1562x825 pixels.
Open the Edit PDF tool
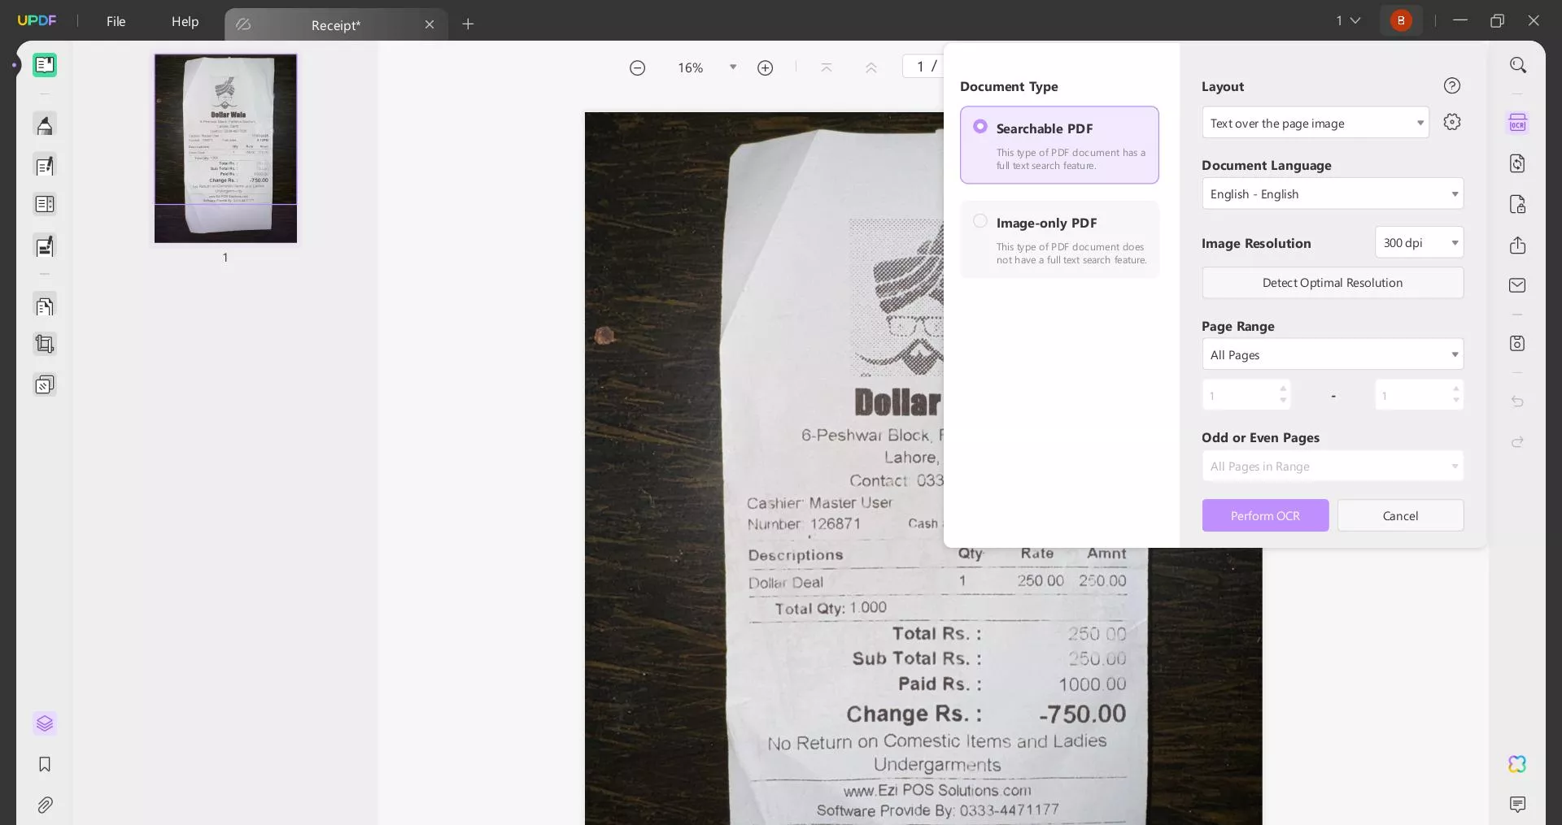click(45, 166)
